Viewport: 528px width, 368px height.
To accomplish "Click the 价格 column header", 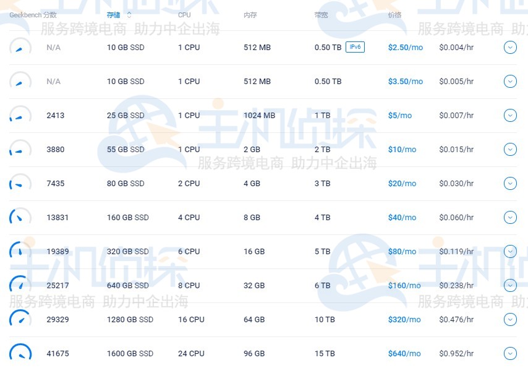I will click(x=394, y=14).
